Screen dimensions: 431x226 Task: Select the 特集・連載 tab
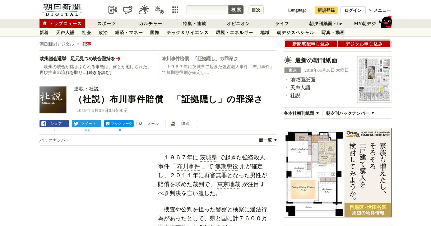194,23
